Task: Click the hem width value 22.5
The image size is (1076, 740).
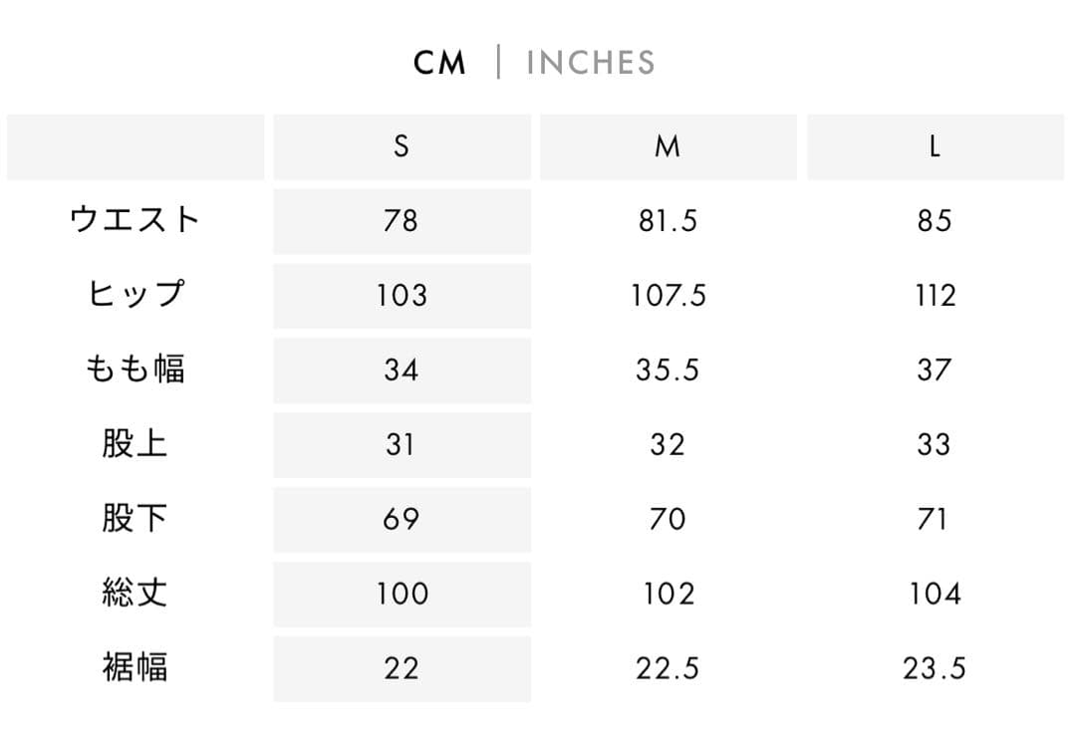Action: pos(668,668)
